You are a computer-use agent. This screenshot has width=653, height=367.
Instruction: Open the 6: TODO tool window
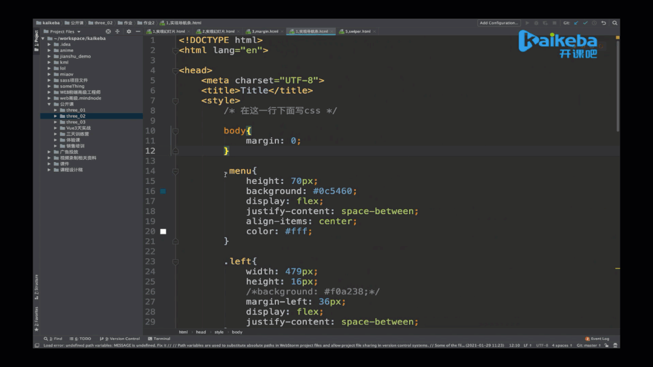click(x=80, y=339)
